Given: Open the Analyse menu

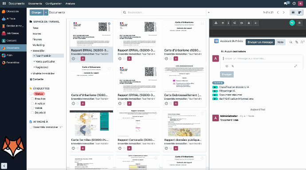Looking at the screenshot, I should 70,4.
